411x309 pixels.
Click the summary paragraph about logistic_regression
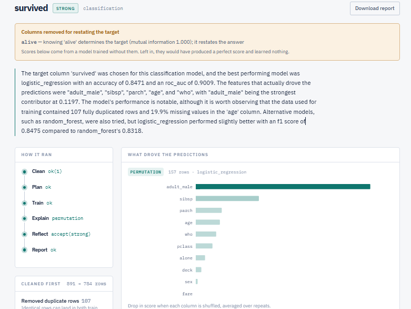(169, 102)
